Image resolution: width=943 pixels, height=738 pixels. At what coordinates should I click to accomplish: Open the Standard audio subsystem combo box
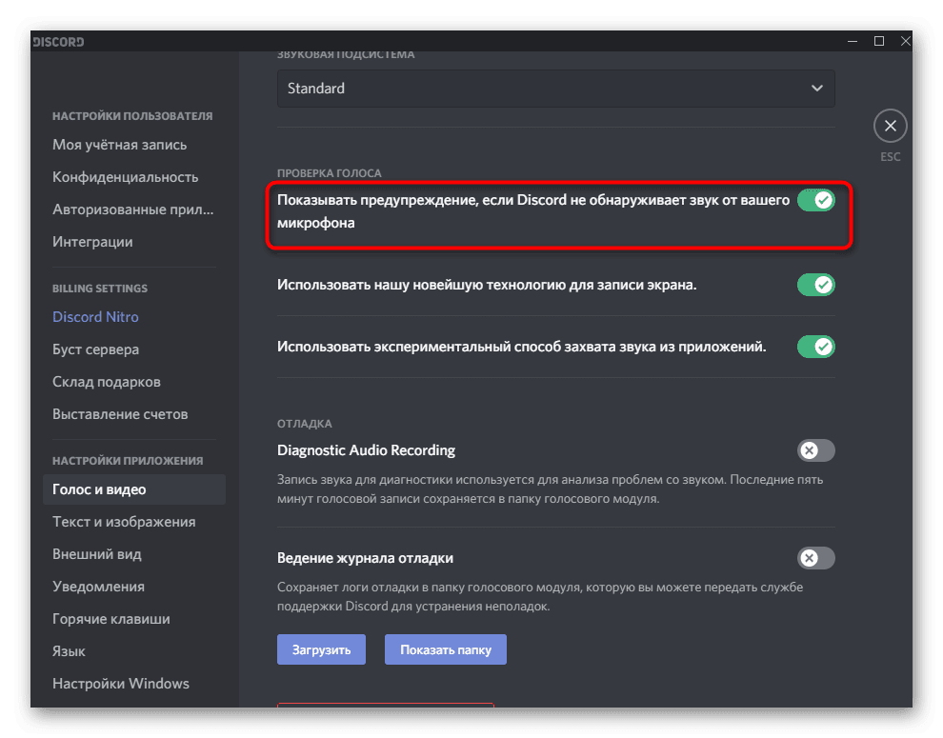[x=555, y=89]
